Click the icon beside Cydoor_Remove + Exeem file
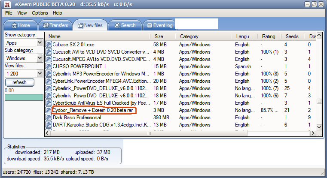This screenshot has width=327, height=178. tap(49, 110)
